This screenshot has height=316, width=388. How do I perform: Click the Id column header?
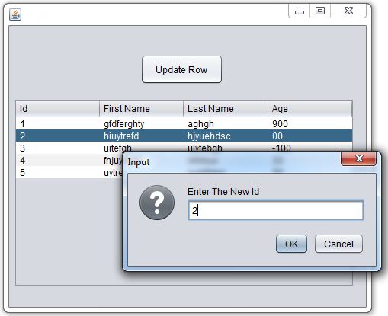[57, 109]
